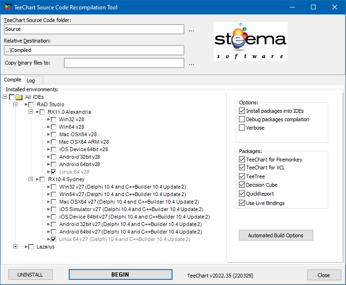Check the Win32 v27 checkbox
The height and width of the screenshot is (285, 346).
pyautogui.click(x=53, y=187)
